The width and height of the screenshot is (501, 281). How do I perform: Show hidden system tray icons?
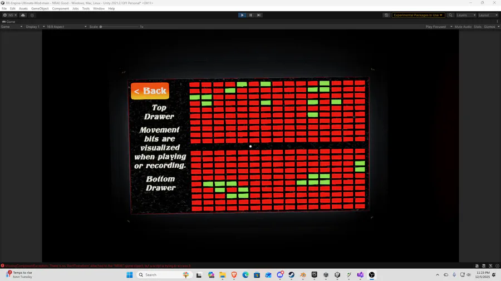(437, 275)
